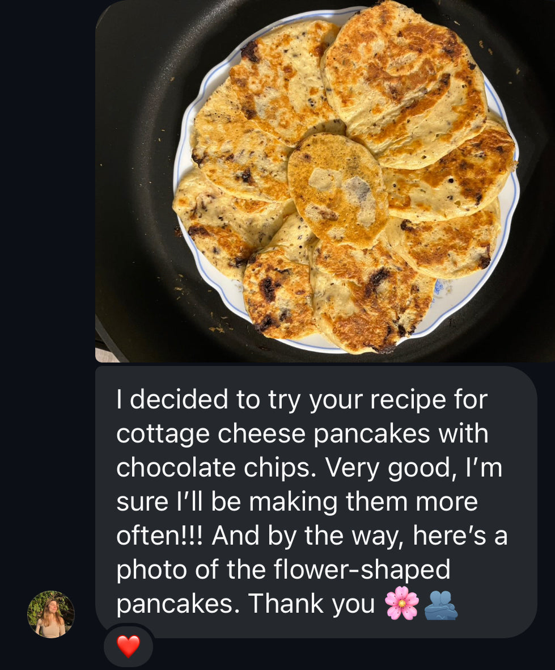This screenshot has width=555, height=670.
Task: Click the red heart reaction
Action: point(128,646)
